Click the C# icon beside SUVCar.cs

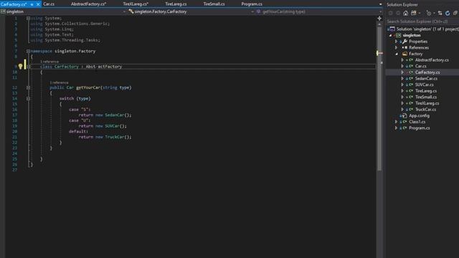[411, 85]
